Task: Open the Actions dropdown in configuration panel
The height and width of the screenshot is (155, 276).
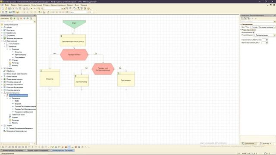Action: [5, 19]
